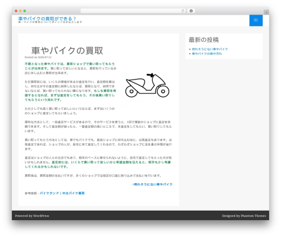Click the article heading 車やバイクの買取
The image size is (281, 237).
point(67,50)
